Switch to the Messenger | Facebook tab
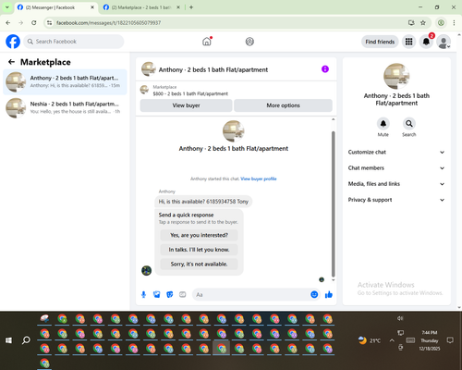 tap(55, 7)
